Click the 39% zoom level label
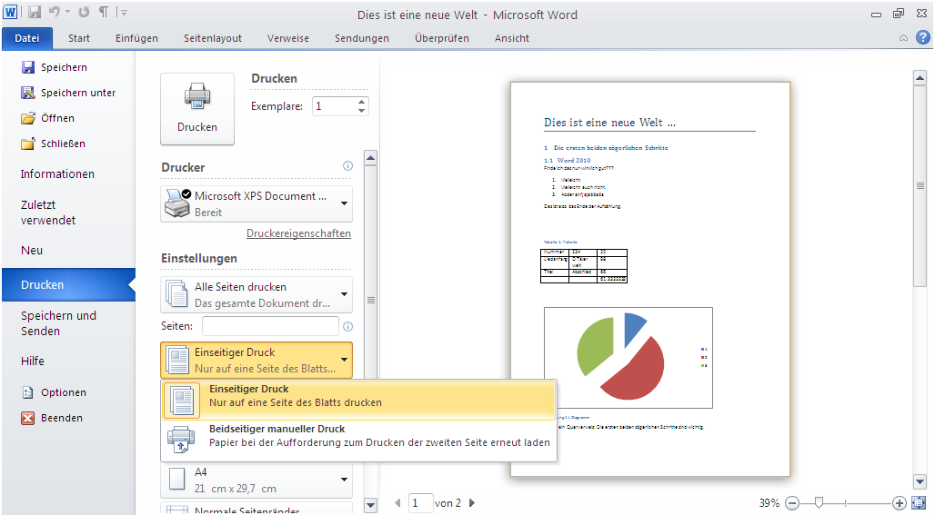 (x=769, y=503)
